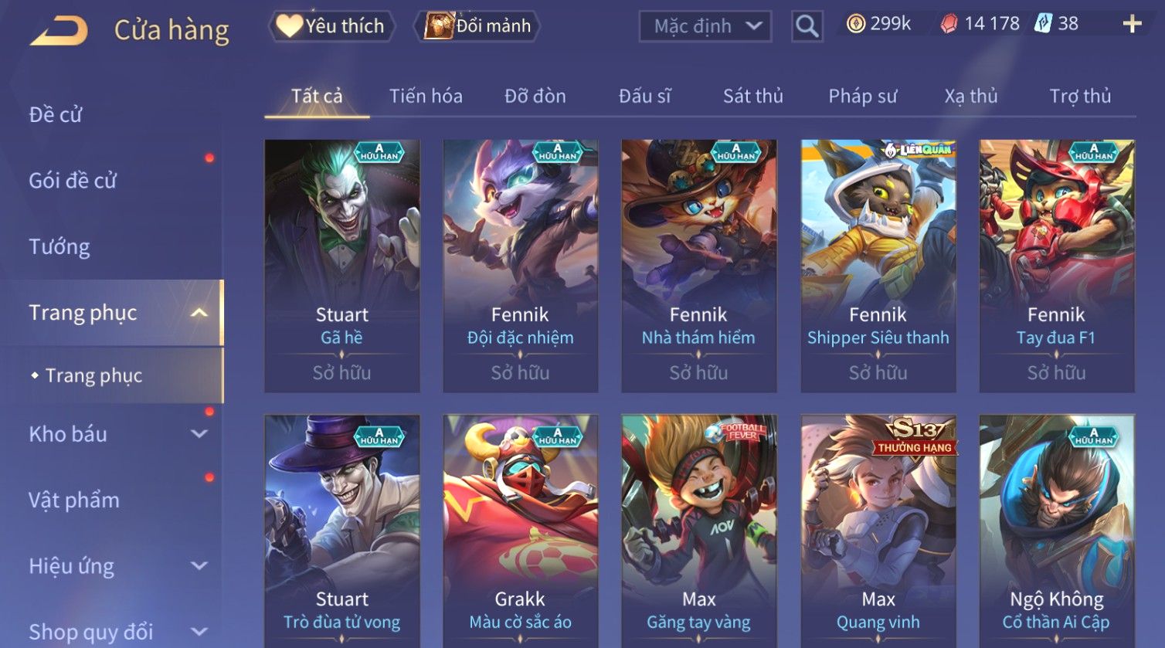
Task: Open Gói đề cử in sidebar
Action: click(x=73, y=181)
